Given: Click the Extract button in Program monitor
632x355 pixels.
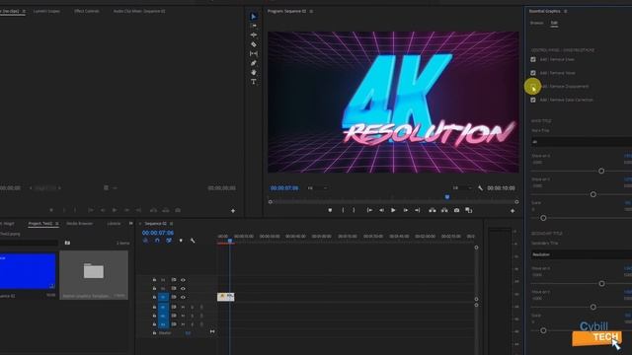Looking at the screenshot, I should point(444,210).
